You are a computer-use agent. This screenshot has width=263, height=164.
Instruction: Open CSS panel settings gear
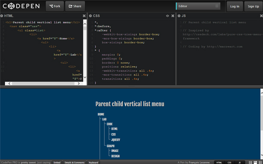pyautogui.click(x=90, y=16)
